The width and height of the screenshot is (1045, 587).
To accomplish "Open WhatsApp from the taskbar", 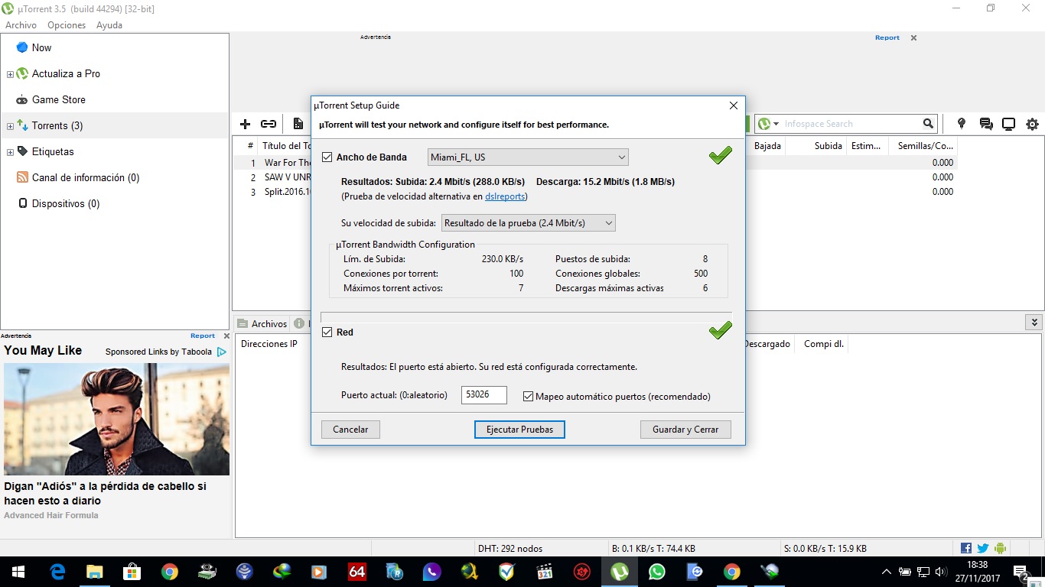I will pyautogui.click(x=657, y=572).
